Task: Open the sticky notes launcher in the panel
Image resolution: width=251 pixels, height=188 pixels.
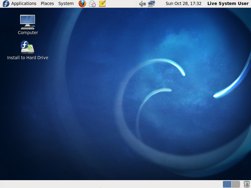Action: click(102, 4)
